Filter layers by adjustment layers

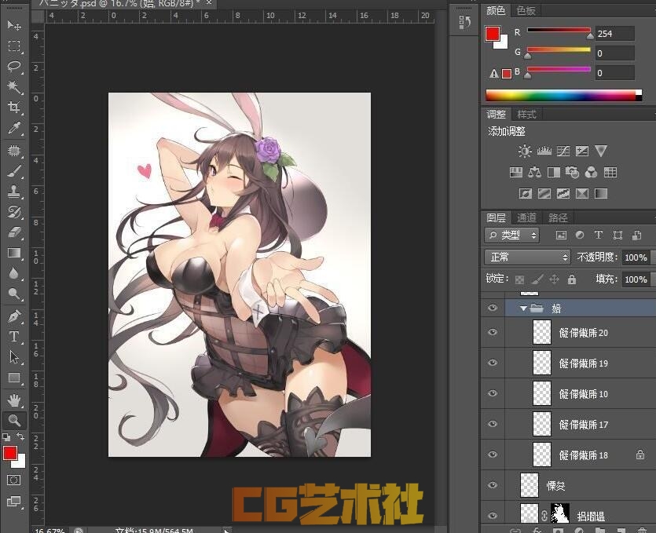coord(580,235)
